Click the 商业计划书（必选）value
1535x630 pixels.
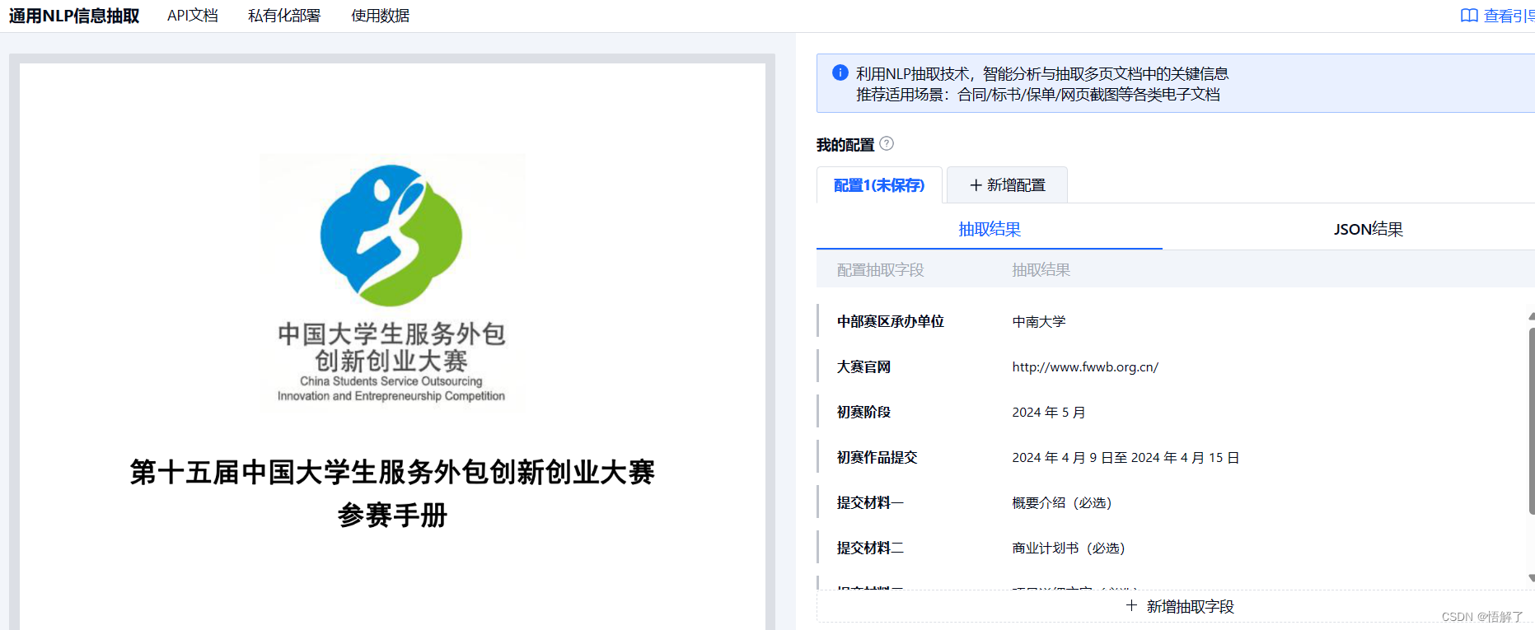1069,548
